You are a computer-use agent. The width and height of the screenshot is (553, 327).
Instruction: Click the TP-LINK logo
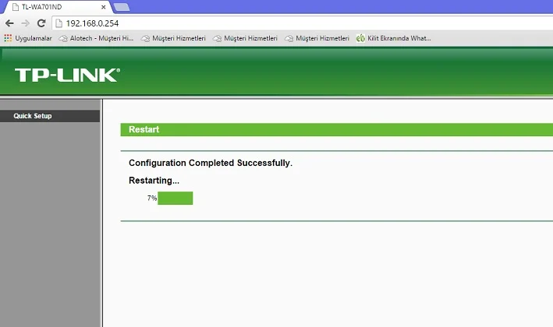coord(67,75)
